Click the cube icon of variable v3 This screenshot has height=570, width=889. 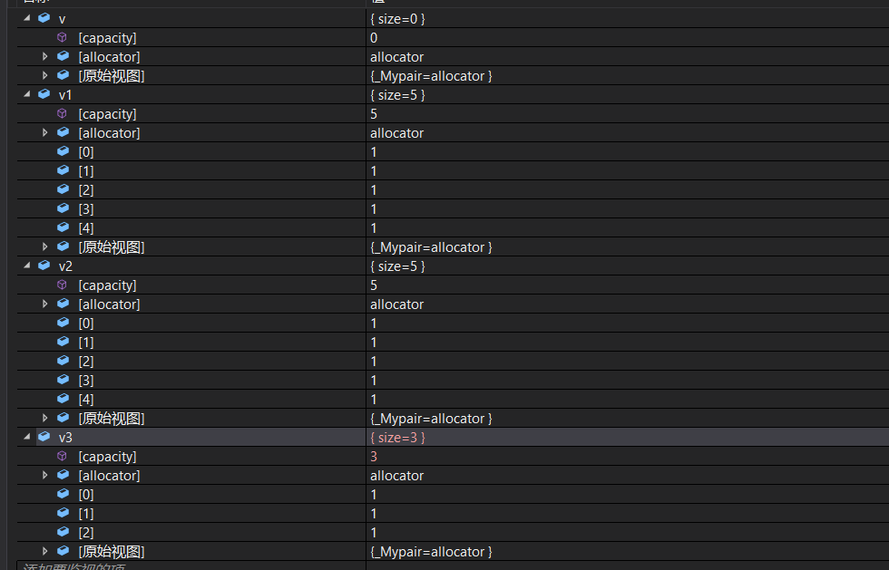point(44,437)
